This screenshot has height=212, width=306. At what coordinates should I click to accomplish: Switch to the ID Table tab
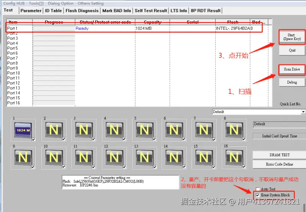[54, 11]
